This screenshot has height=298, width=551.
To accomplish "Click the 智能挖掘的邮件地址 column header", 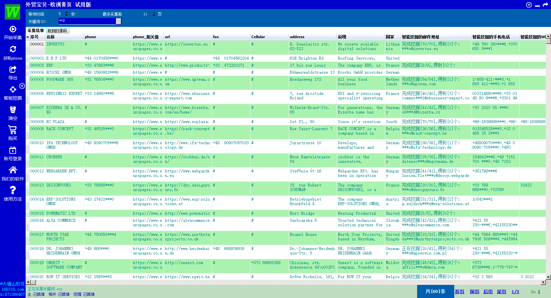I will [420, 37].
